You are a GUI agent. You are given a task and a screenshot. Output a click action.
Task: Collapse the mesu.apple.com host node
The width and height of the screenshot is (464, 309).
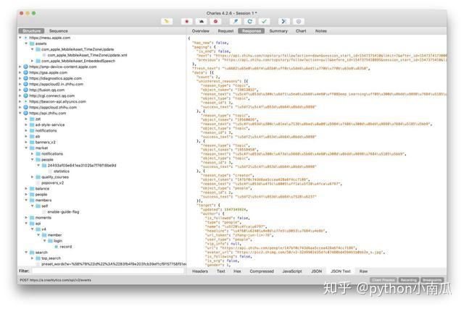click(x=20, y=38)
